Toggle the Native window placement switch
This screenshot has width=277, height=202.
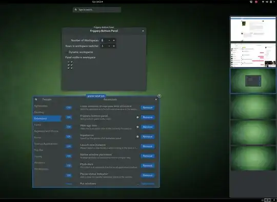pyautogui.click(x=69, y=156)
